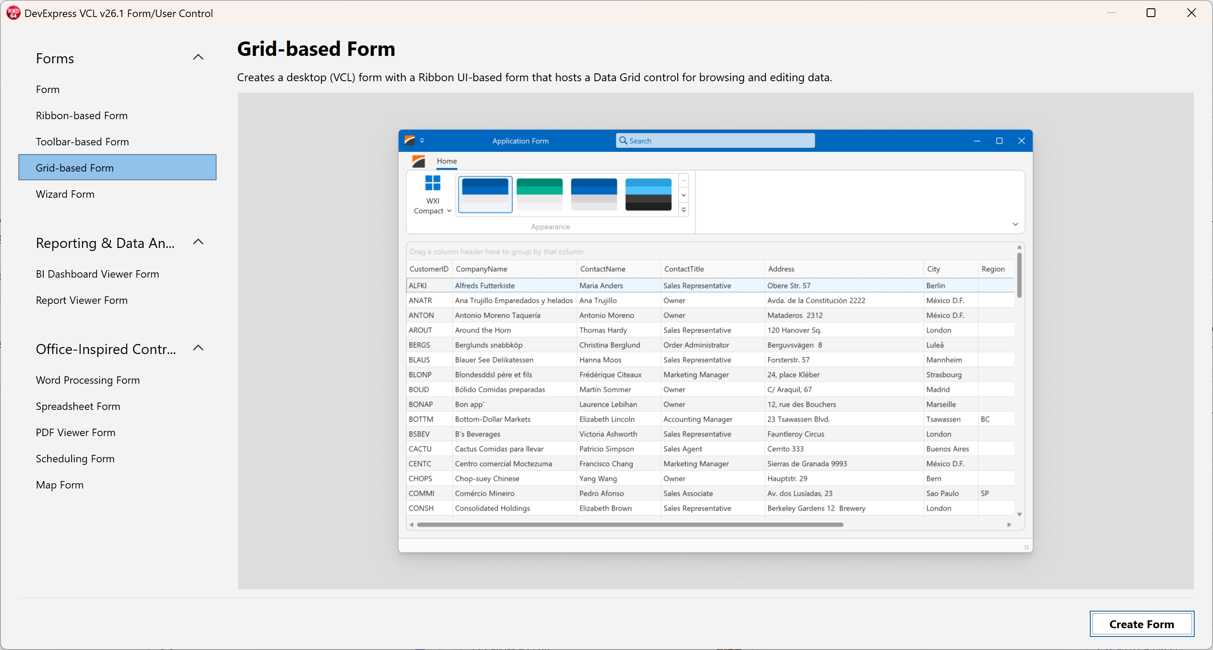Collapse the Forms section chevron

(x=198, y=58)
